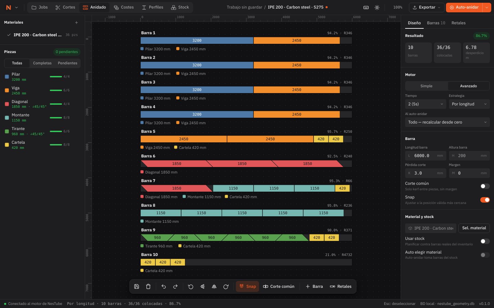Toggle Usar stock switch
This screenshot has height=308, width=494.
[485, 241]
